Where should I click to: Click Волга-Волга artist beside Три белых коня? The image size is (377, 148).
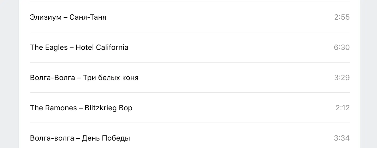52,78
